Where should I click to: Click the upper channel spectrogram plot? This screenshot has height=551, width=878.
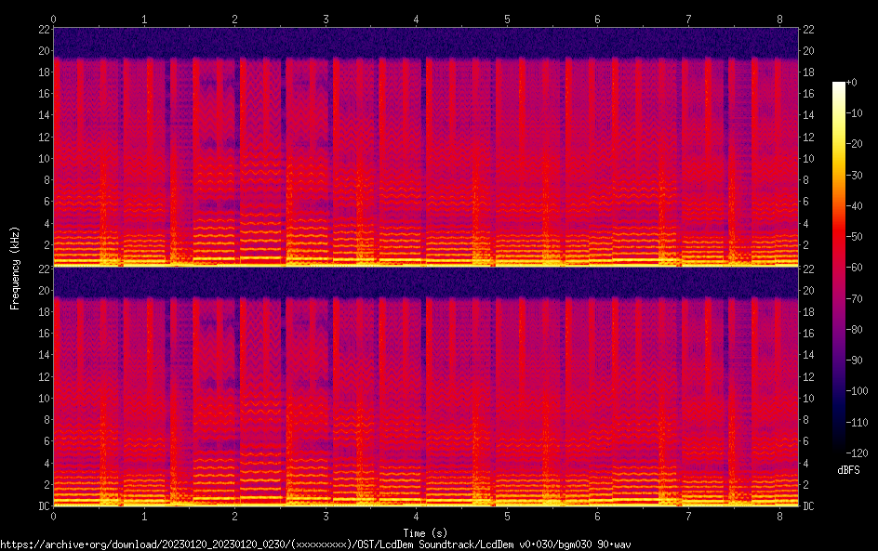425,147
